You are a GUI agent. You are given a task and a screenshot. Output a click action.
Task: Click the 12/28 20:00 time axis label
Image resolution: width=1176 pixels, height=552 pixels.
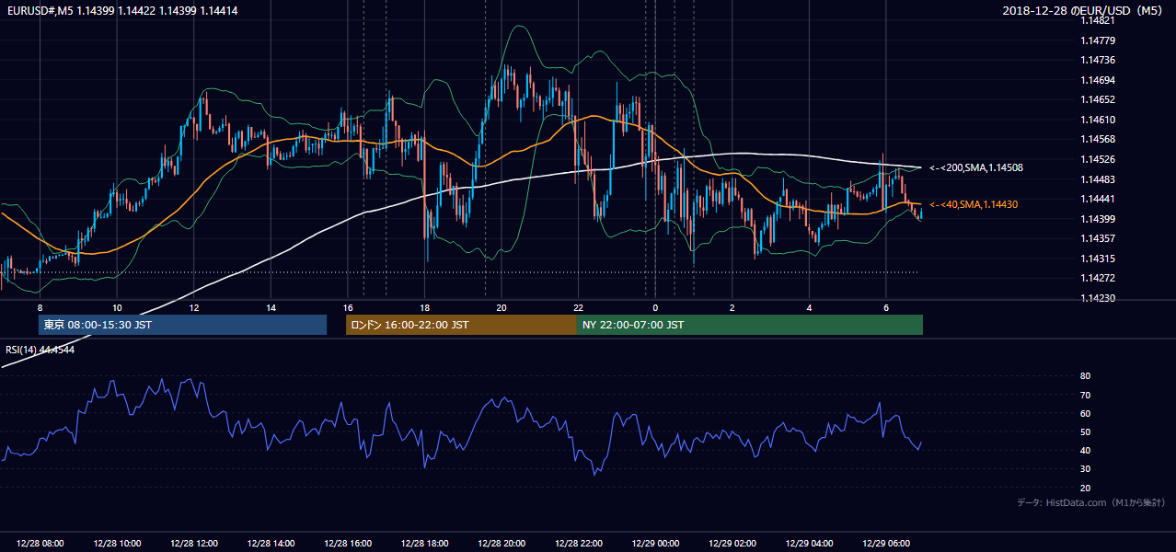pyautogui.click(x=502, y=544)
